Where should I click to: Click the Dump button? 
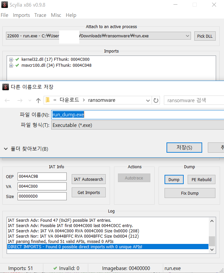coord(174,179)
